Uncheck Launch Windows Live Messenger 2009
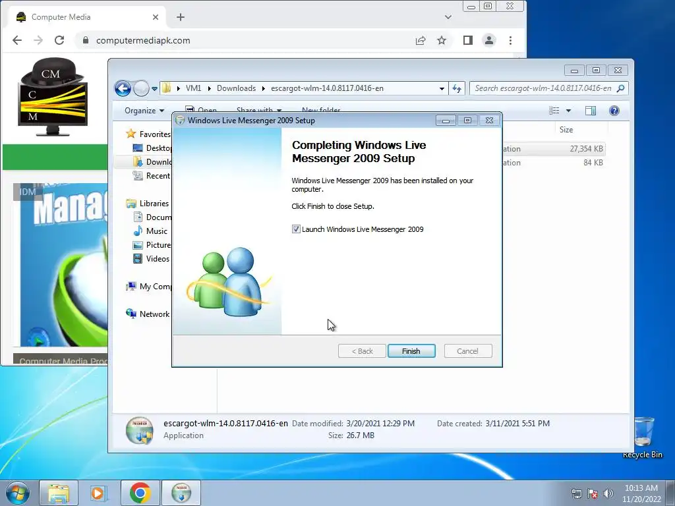 [296, 229]
